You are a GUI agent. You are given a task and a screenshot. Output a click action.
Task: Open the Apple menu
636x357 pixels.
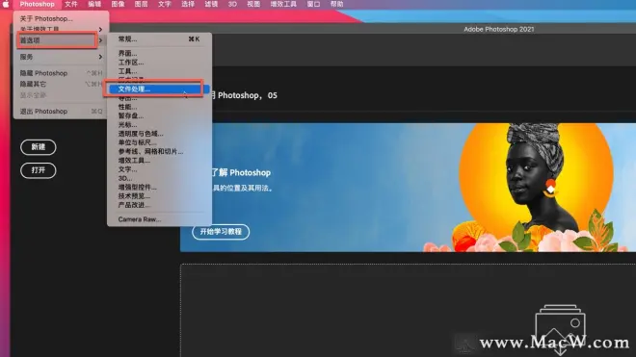[6, 4]
